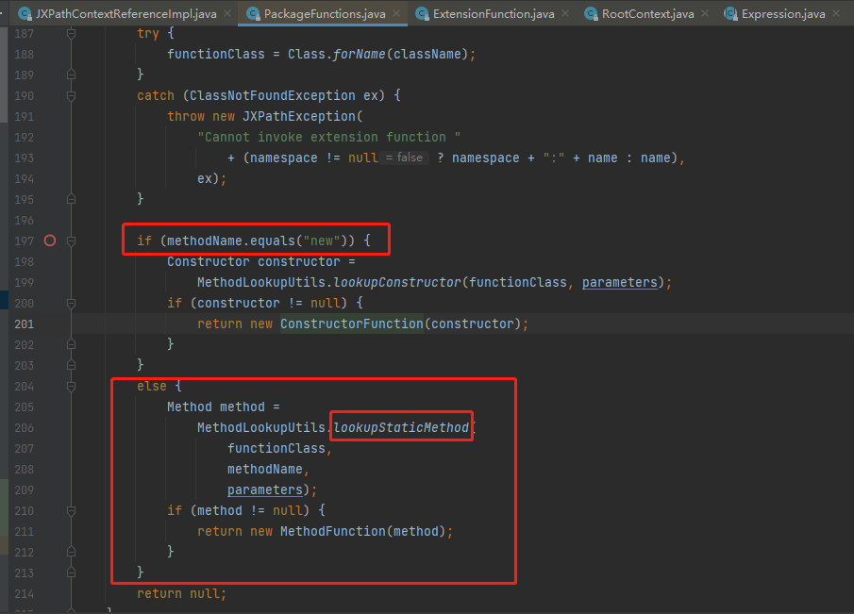Click the "Cannot invoke extension function " string
The width and height of the screenshot is (854, 614).
(329, 137)
